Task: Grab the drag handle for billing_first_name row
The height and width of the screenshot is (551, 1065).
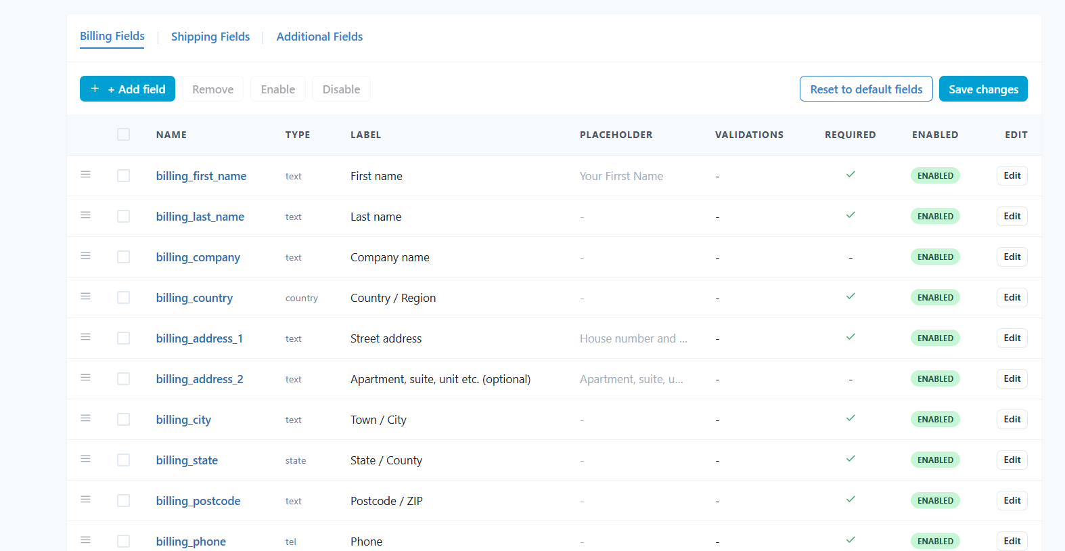Action: point(85,175)
